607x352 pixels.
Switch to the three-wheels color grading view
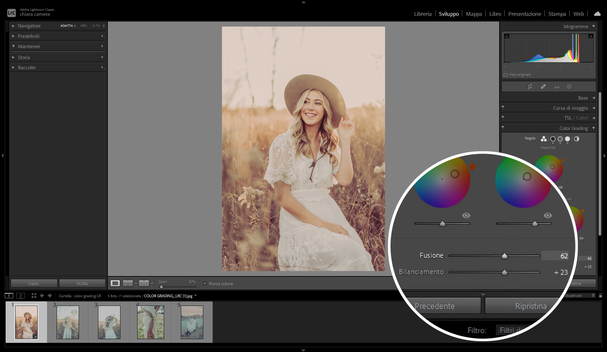[x=544, y=139]
